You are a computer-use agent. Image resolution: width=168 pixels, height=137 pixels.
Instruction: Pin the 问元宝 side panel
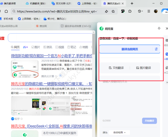[x=159, y=29]
